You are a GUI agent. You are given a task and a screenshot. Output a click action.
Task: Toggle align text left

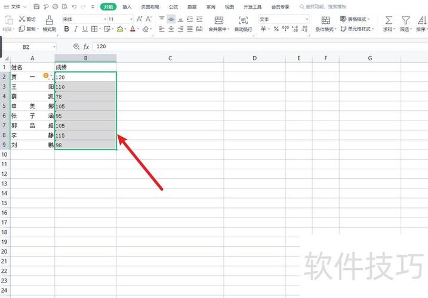click(162, 29)
